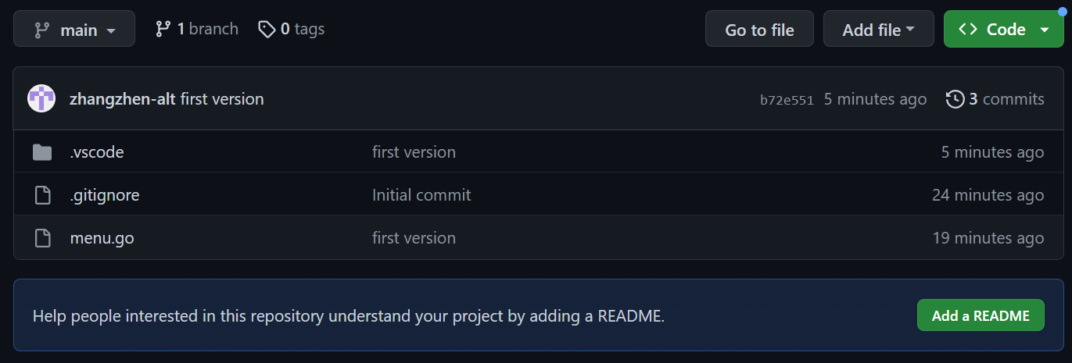Image resolution: width=1072 pixels, height=363 pixels.
Task: Click the .vscode folder icon
Action: click(x=42, y=152)
